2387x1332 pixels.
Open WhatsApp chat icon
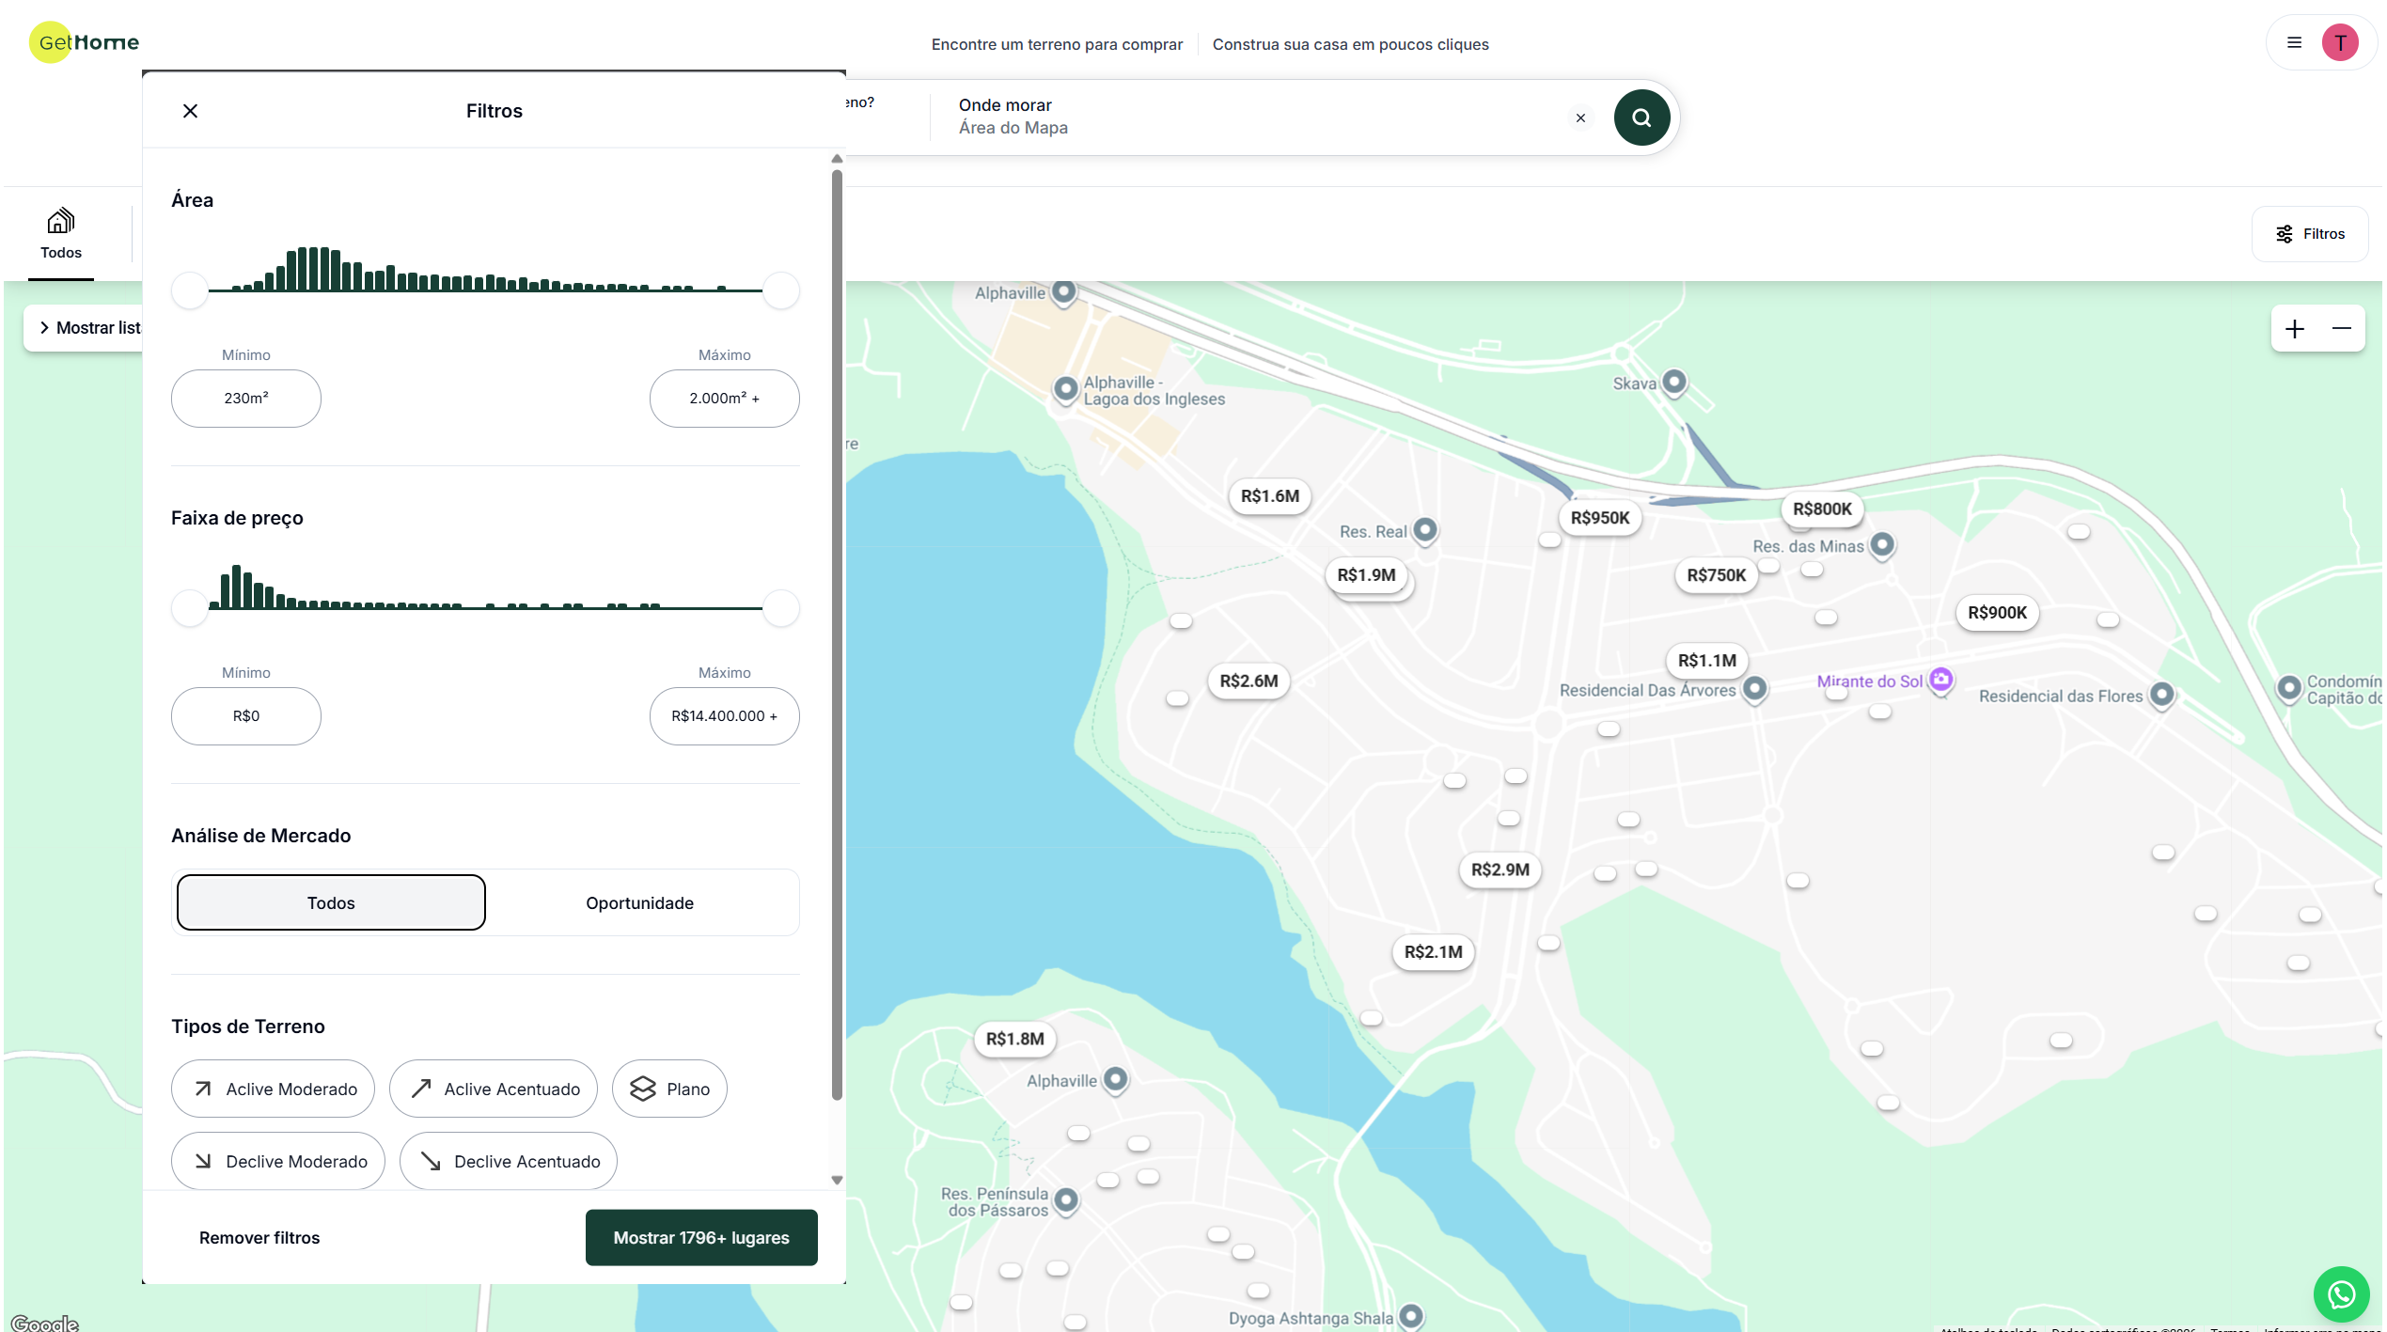pos(2341,1293)
